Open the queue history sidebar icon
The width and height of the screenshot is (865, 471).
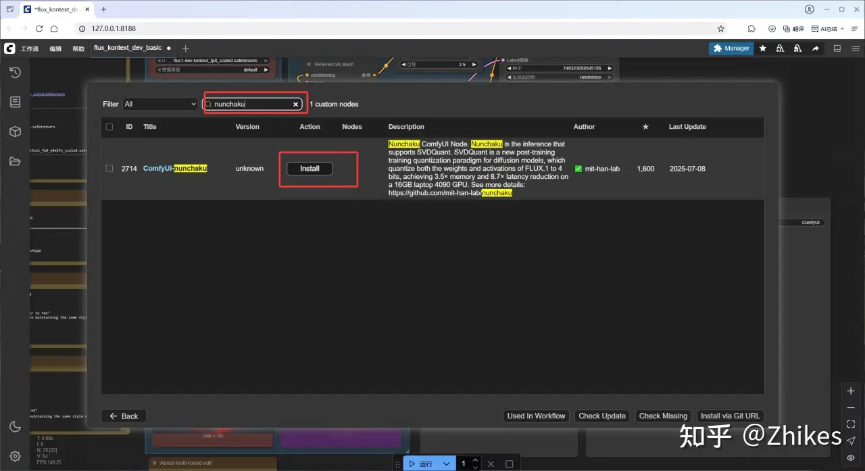tap(15, 72)
